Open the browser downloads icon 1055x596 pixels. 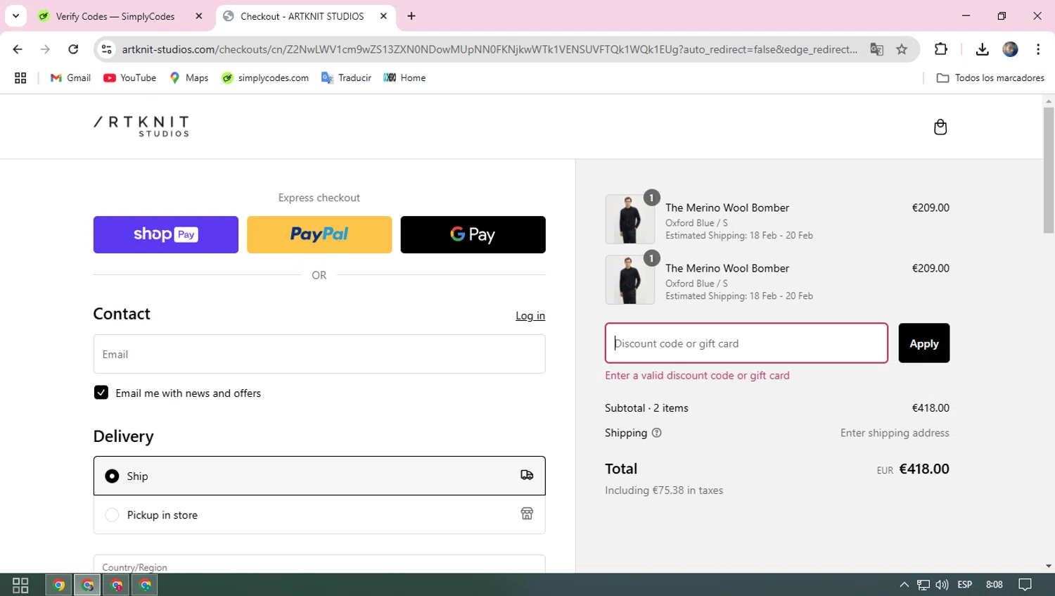(982, 49)
